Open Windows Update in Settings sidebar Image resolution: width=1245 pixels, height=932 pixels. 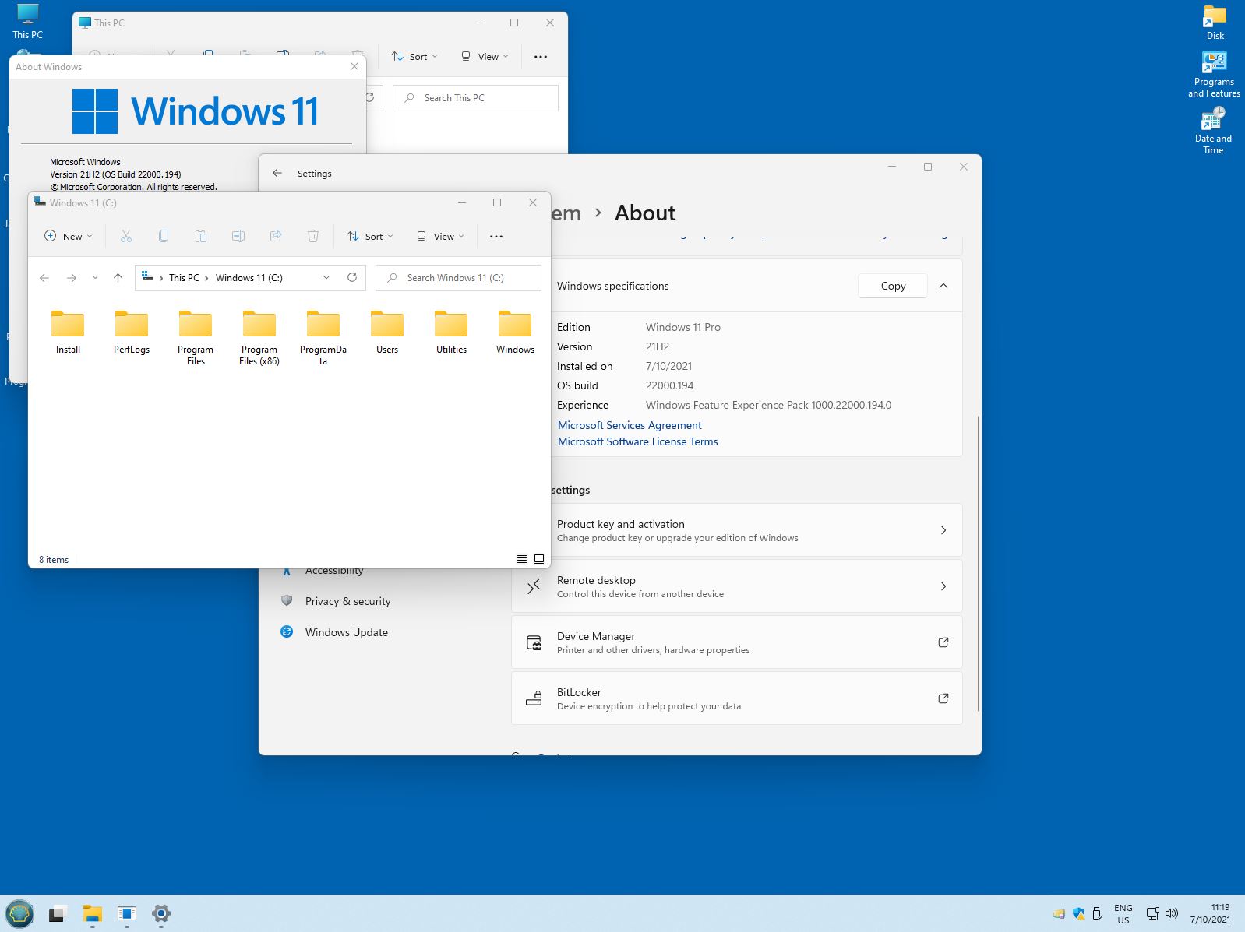346,632
